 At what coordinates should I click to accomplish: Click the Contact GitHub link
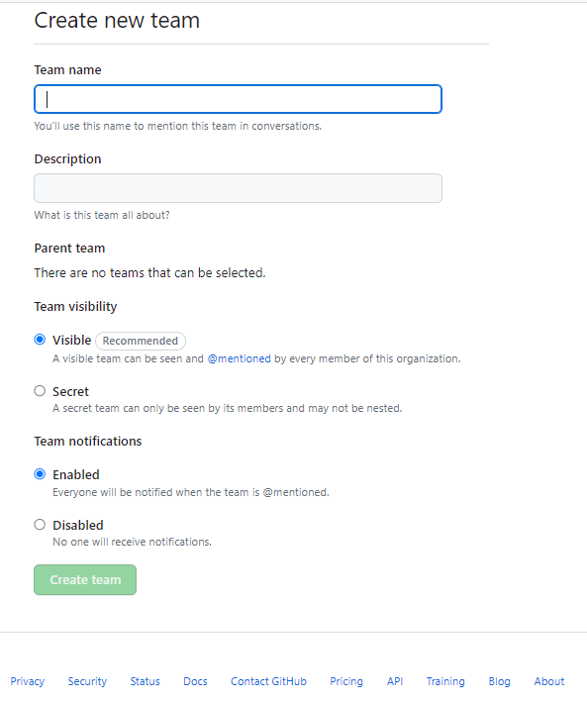pos(268,681)
